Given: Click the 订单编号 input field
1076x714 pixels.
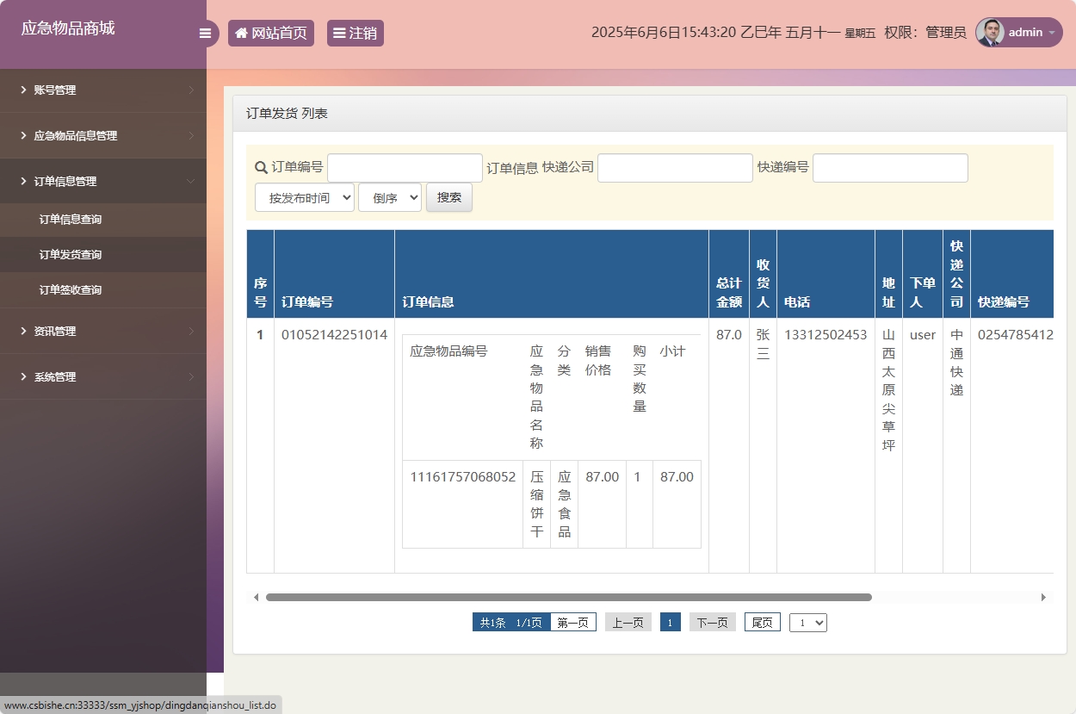Looking at the screenshot, I should click(x=405, y=167).
